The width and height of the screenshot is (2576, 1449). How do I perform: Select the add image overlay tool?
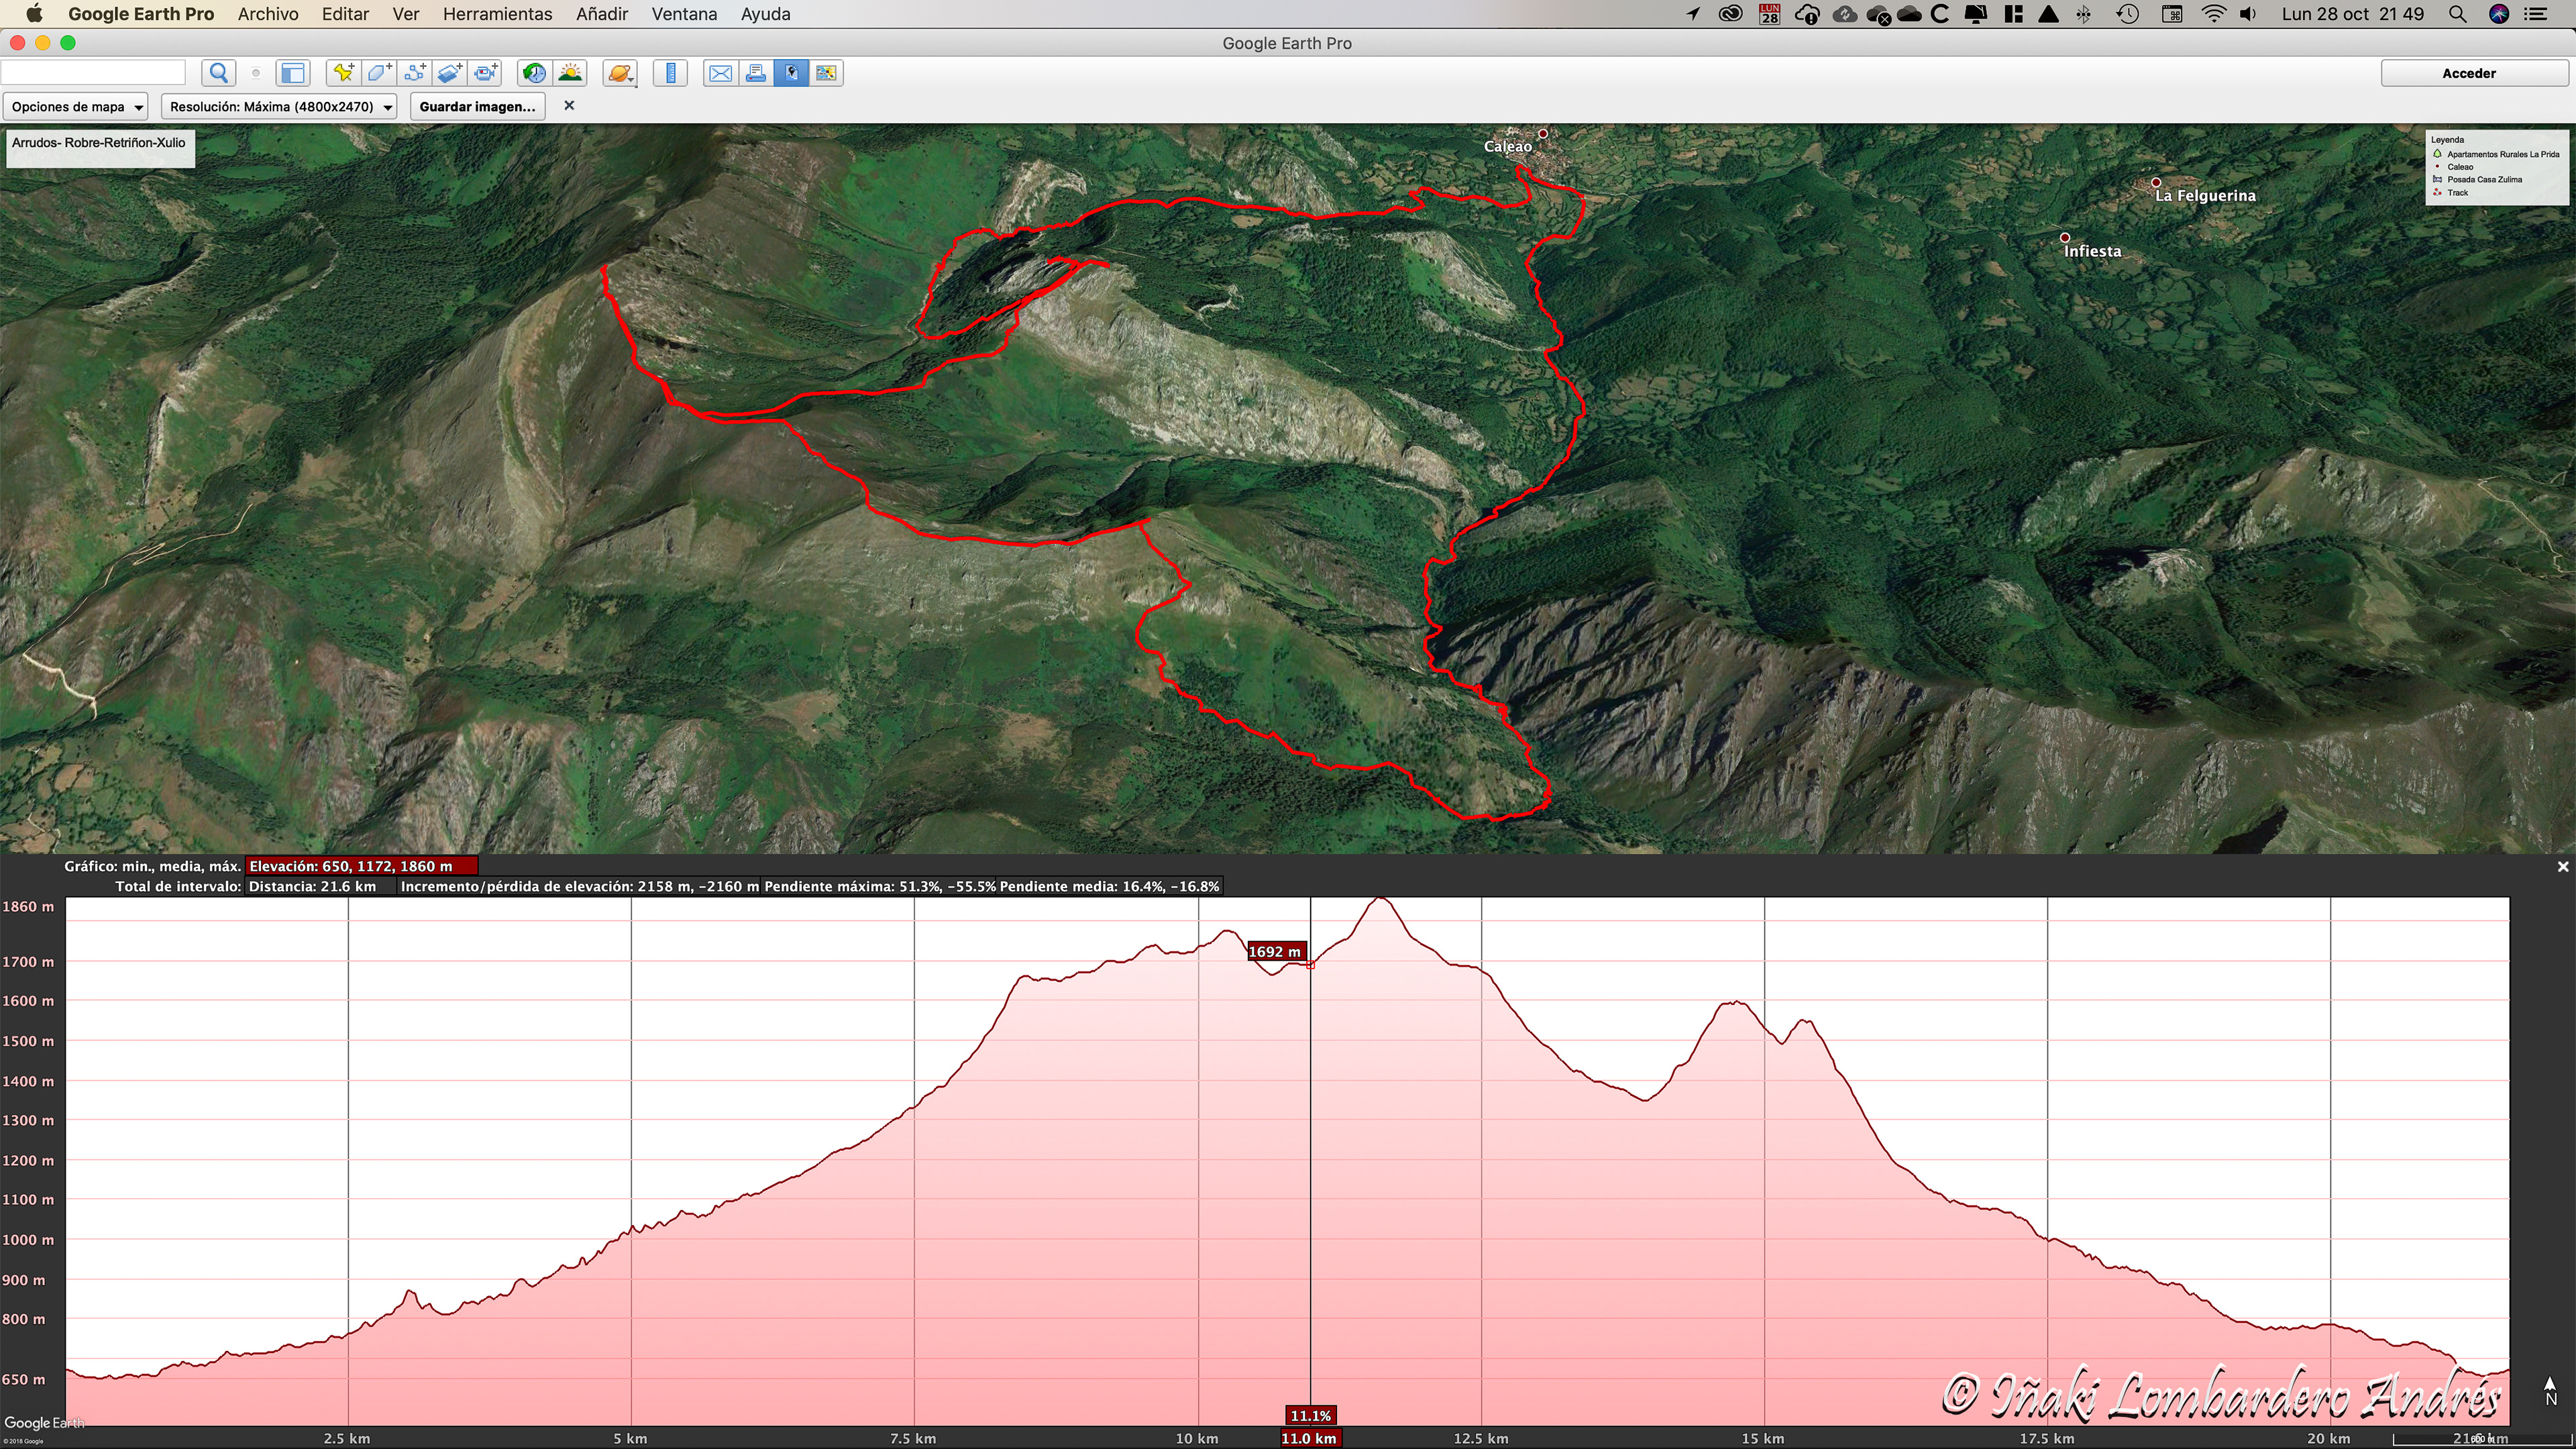click(451, 73)
